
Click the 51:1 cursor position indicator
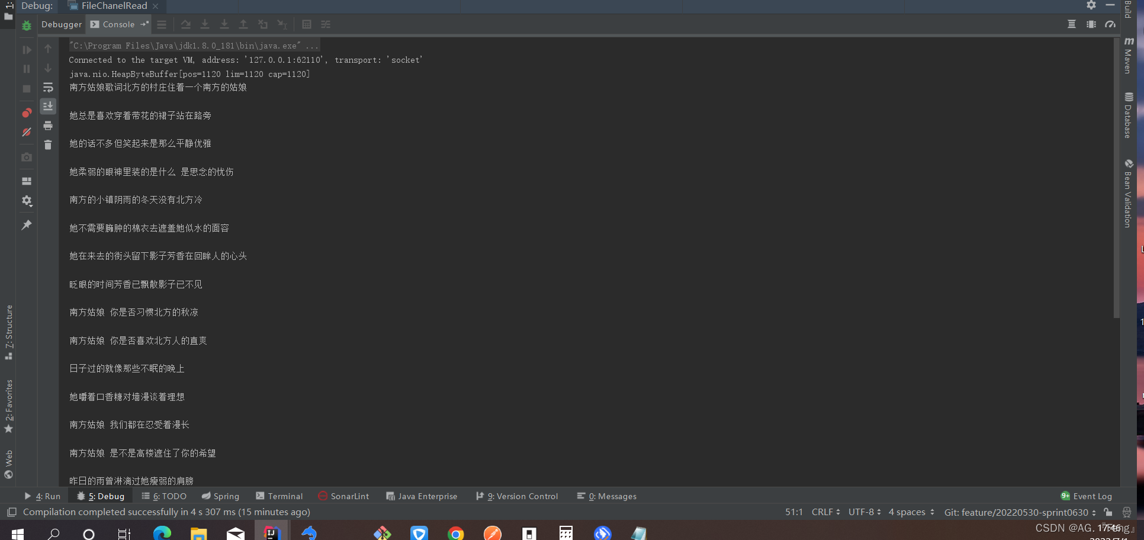[x=794, y=512]
